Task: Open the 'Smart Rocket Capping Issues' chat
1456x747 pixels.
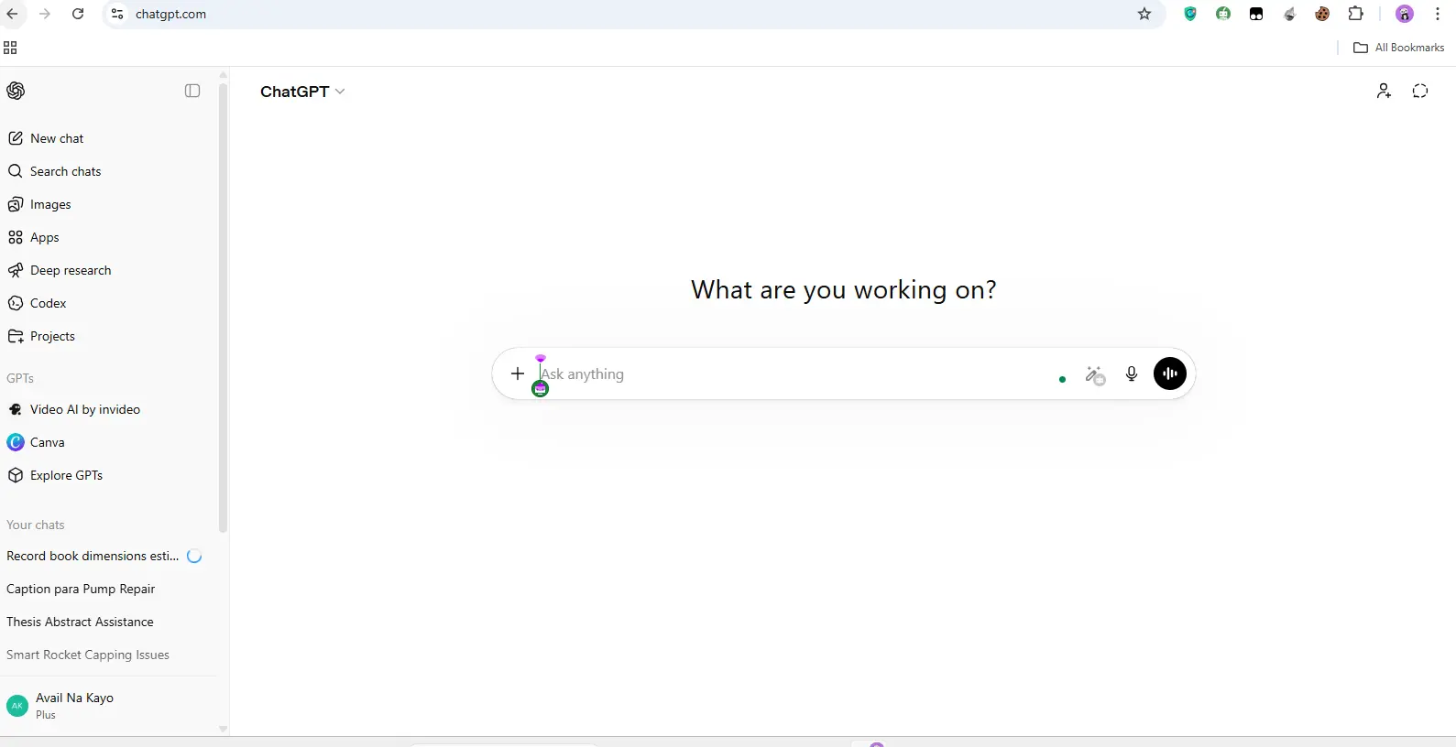Action: [x=88, y=655]
